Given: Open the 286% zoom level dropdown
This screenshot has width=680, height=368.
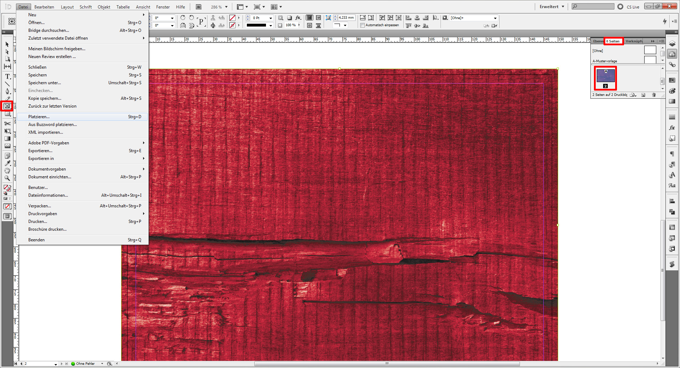Looking at the screenshot, I should coord(226,6).
